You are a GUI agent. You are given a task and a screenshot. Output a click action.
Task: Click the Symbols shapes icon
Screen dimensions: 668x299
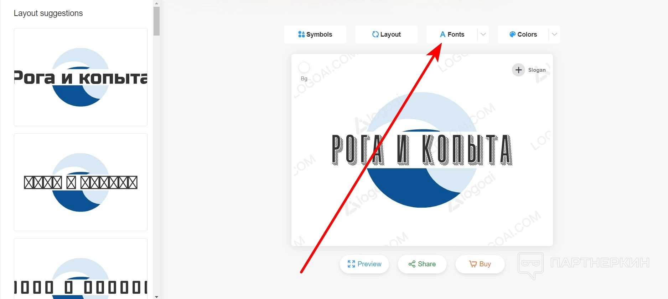301,34
